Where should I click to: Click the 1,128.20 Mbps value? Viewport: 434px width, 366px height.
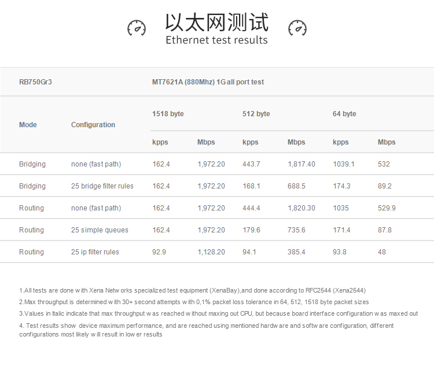[211, 252]
